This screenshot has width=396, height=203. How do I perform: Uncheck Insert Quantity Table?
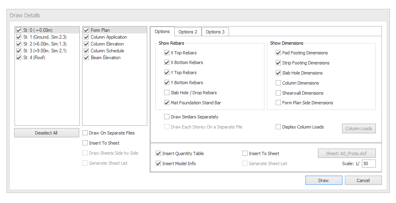click(x=158, y=153)
